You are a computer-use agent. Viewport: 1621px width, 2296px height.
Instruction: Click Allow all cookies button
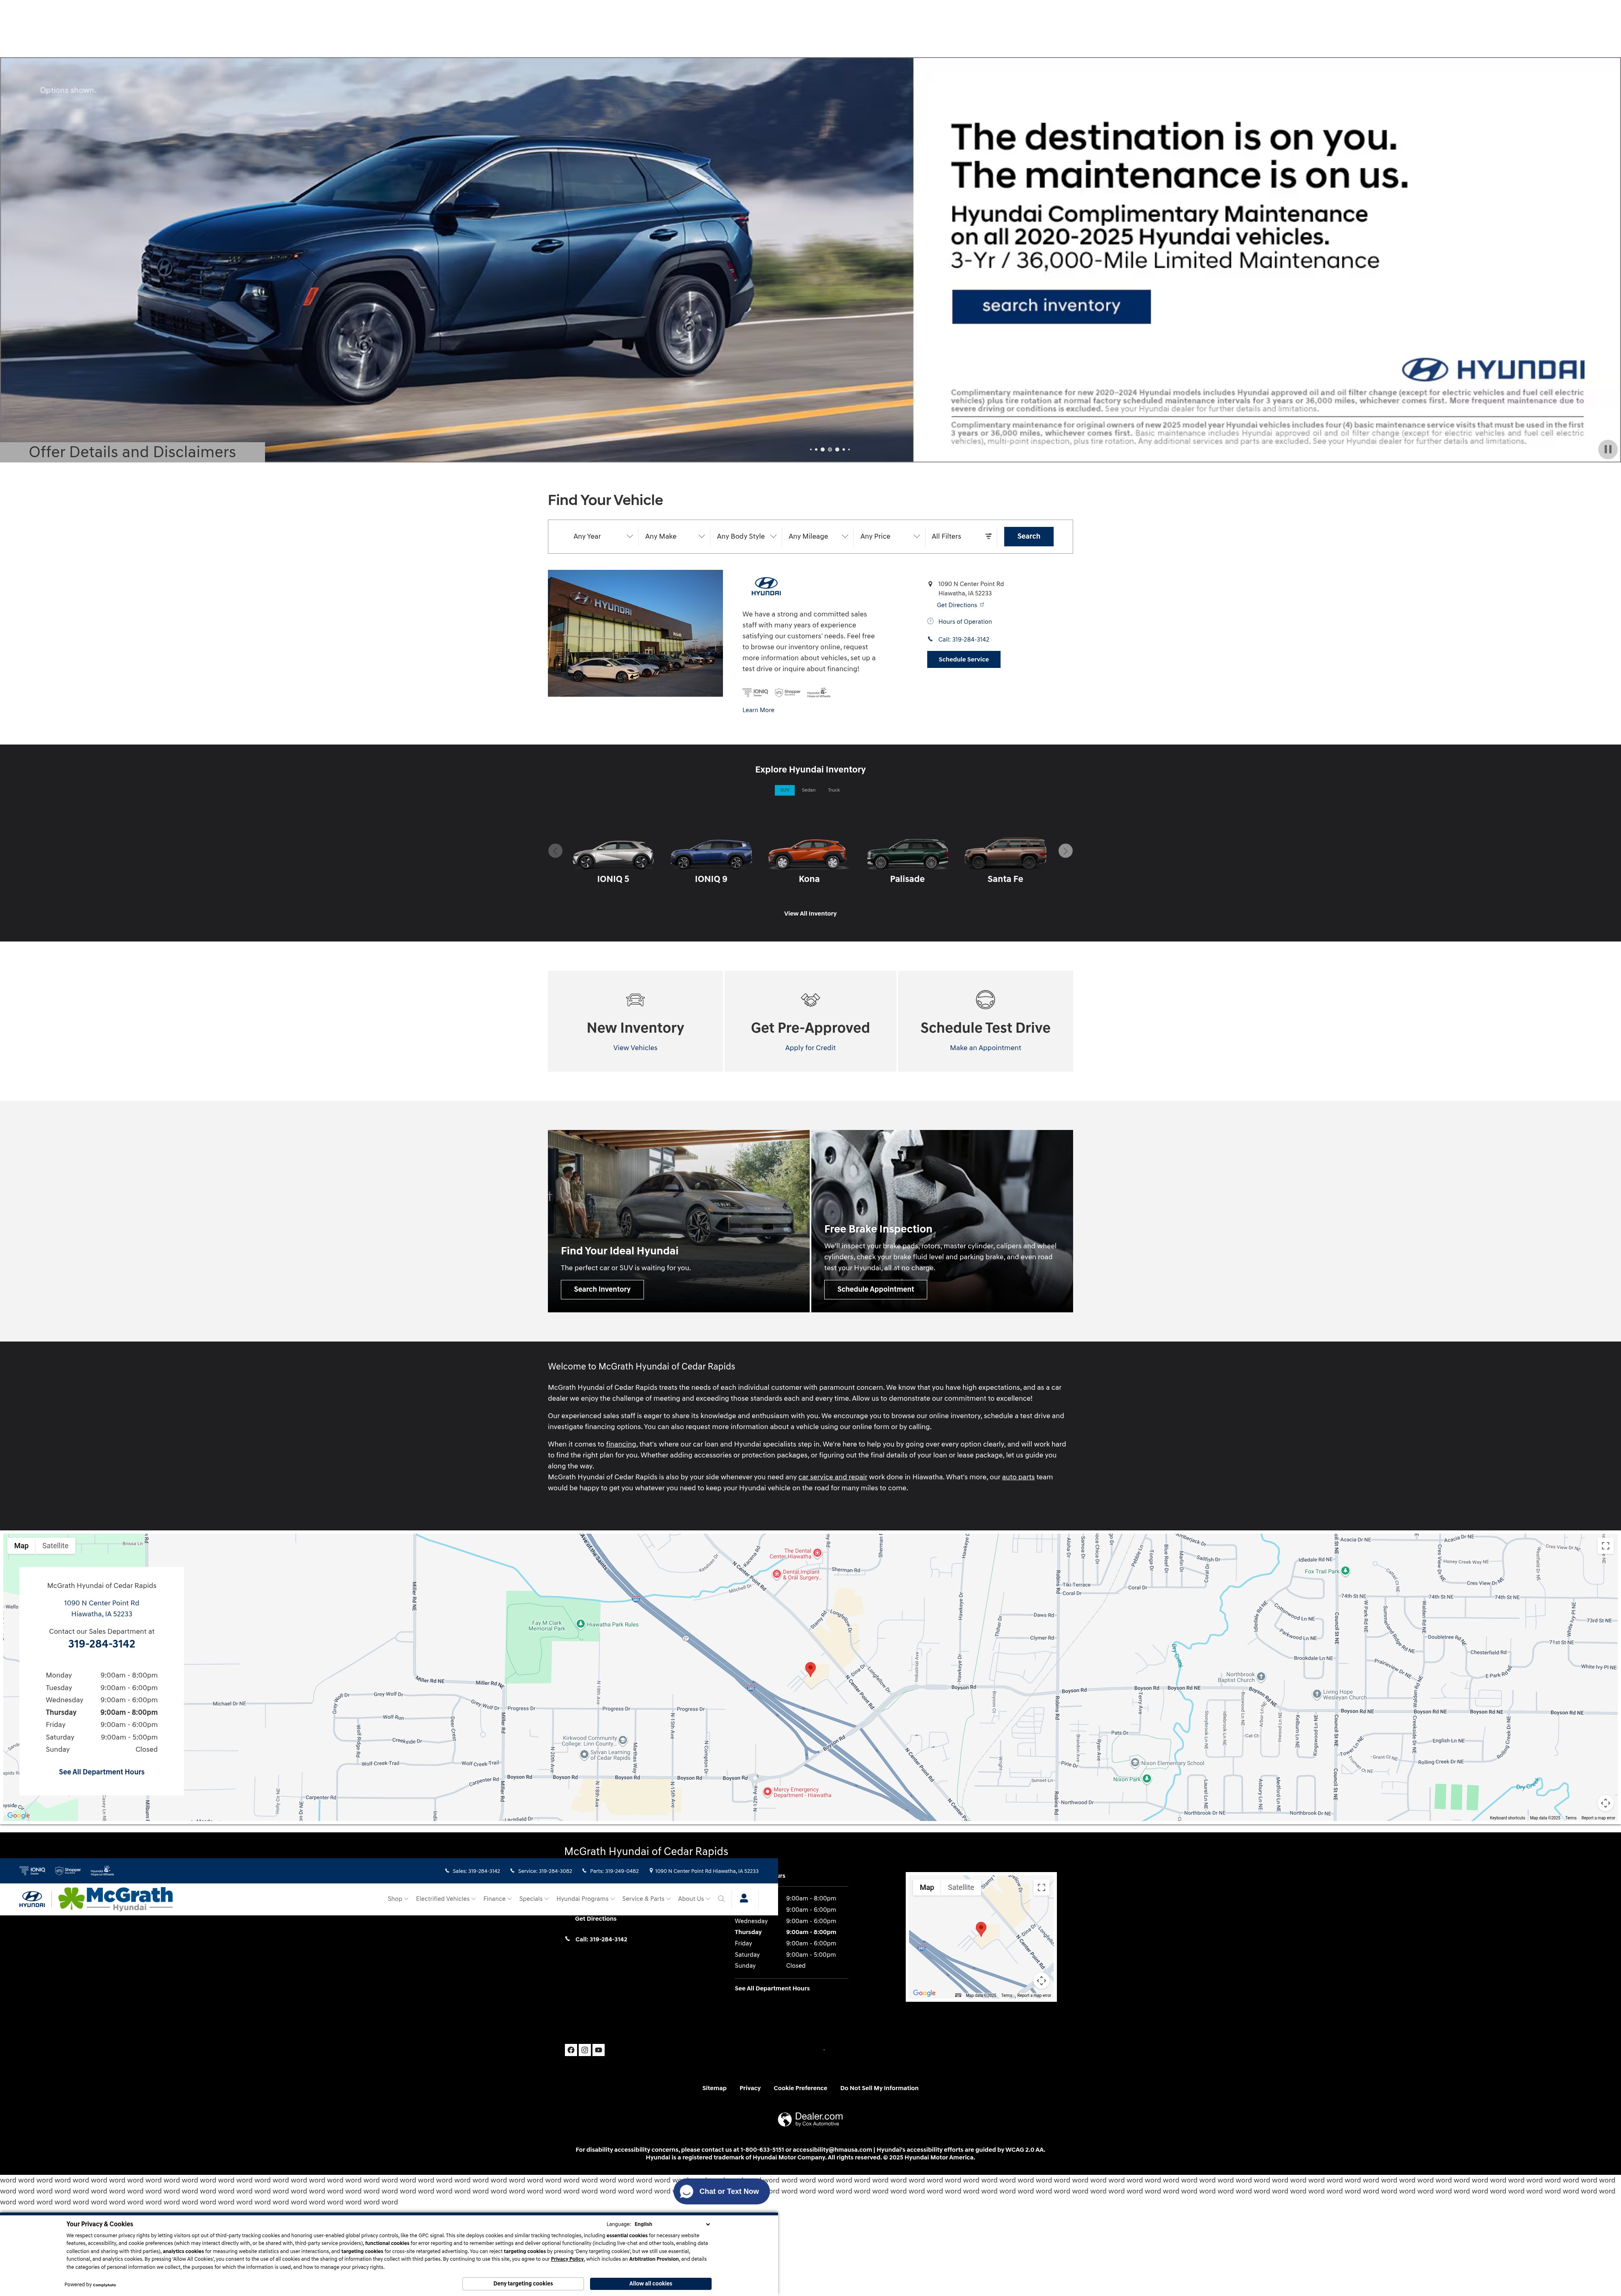[x=650, y=2283]
